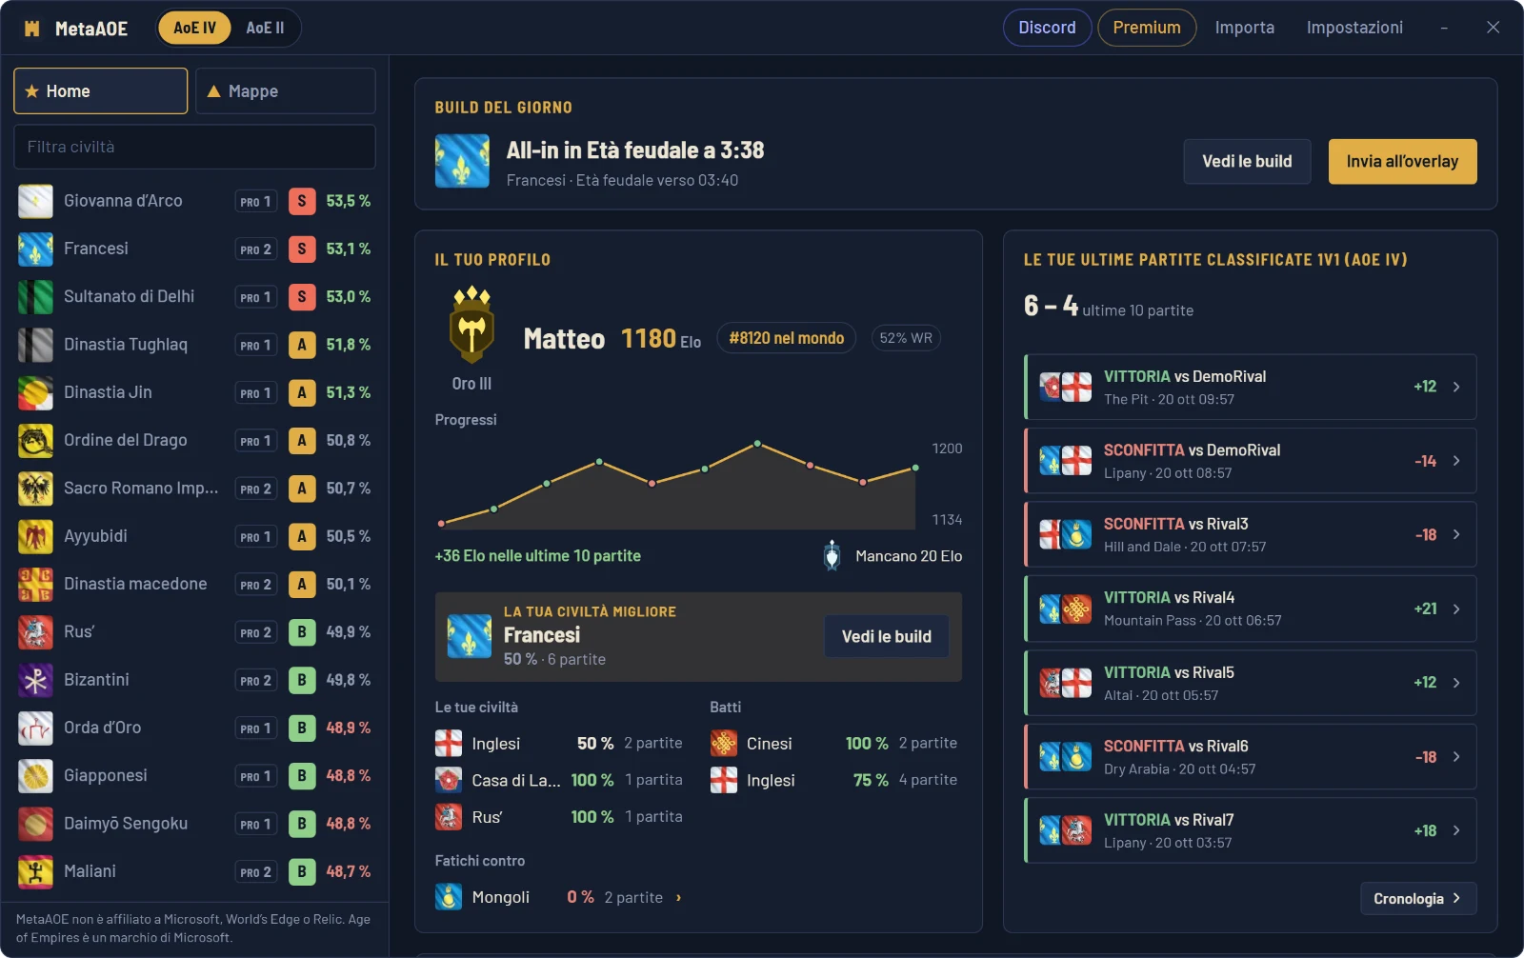Switch to the AoE II game toggle
The width and height of the screenshot is (1524, 958).
265,28
